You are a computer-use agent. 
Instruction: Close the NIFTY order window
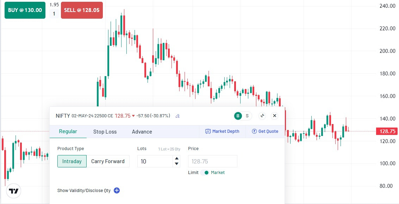[275, 116]
